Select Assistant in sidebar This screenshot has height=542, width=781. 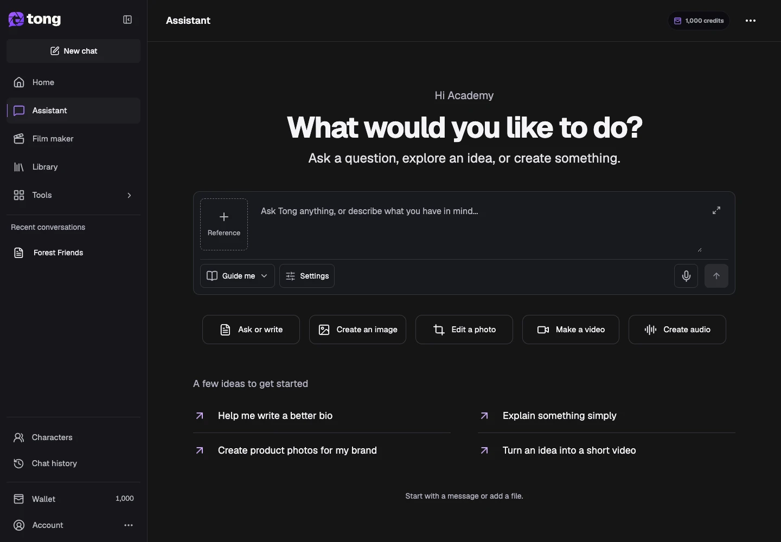(x=74, y=111)
